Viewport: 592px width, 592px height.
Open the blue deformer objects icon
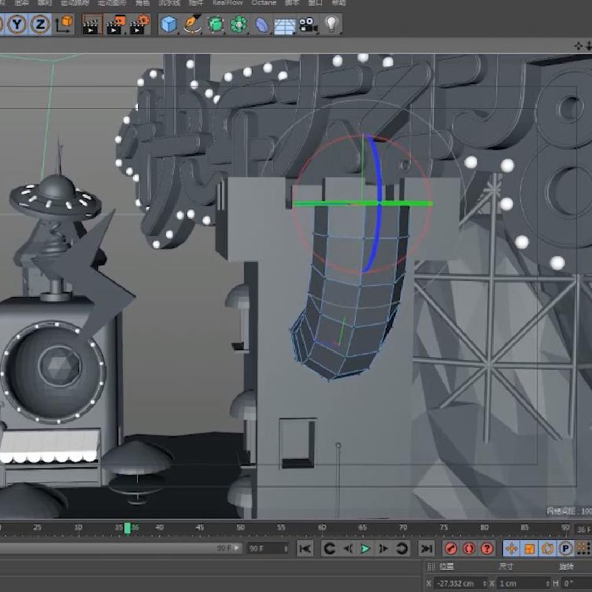pyautogui.click(x=262, y=25)
